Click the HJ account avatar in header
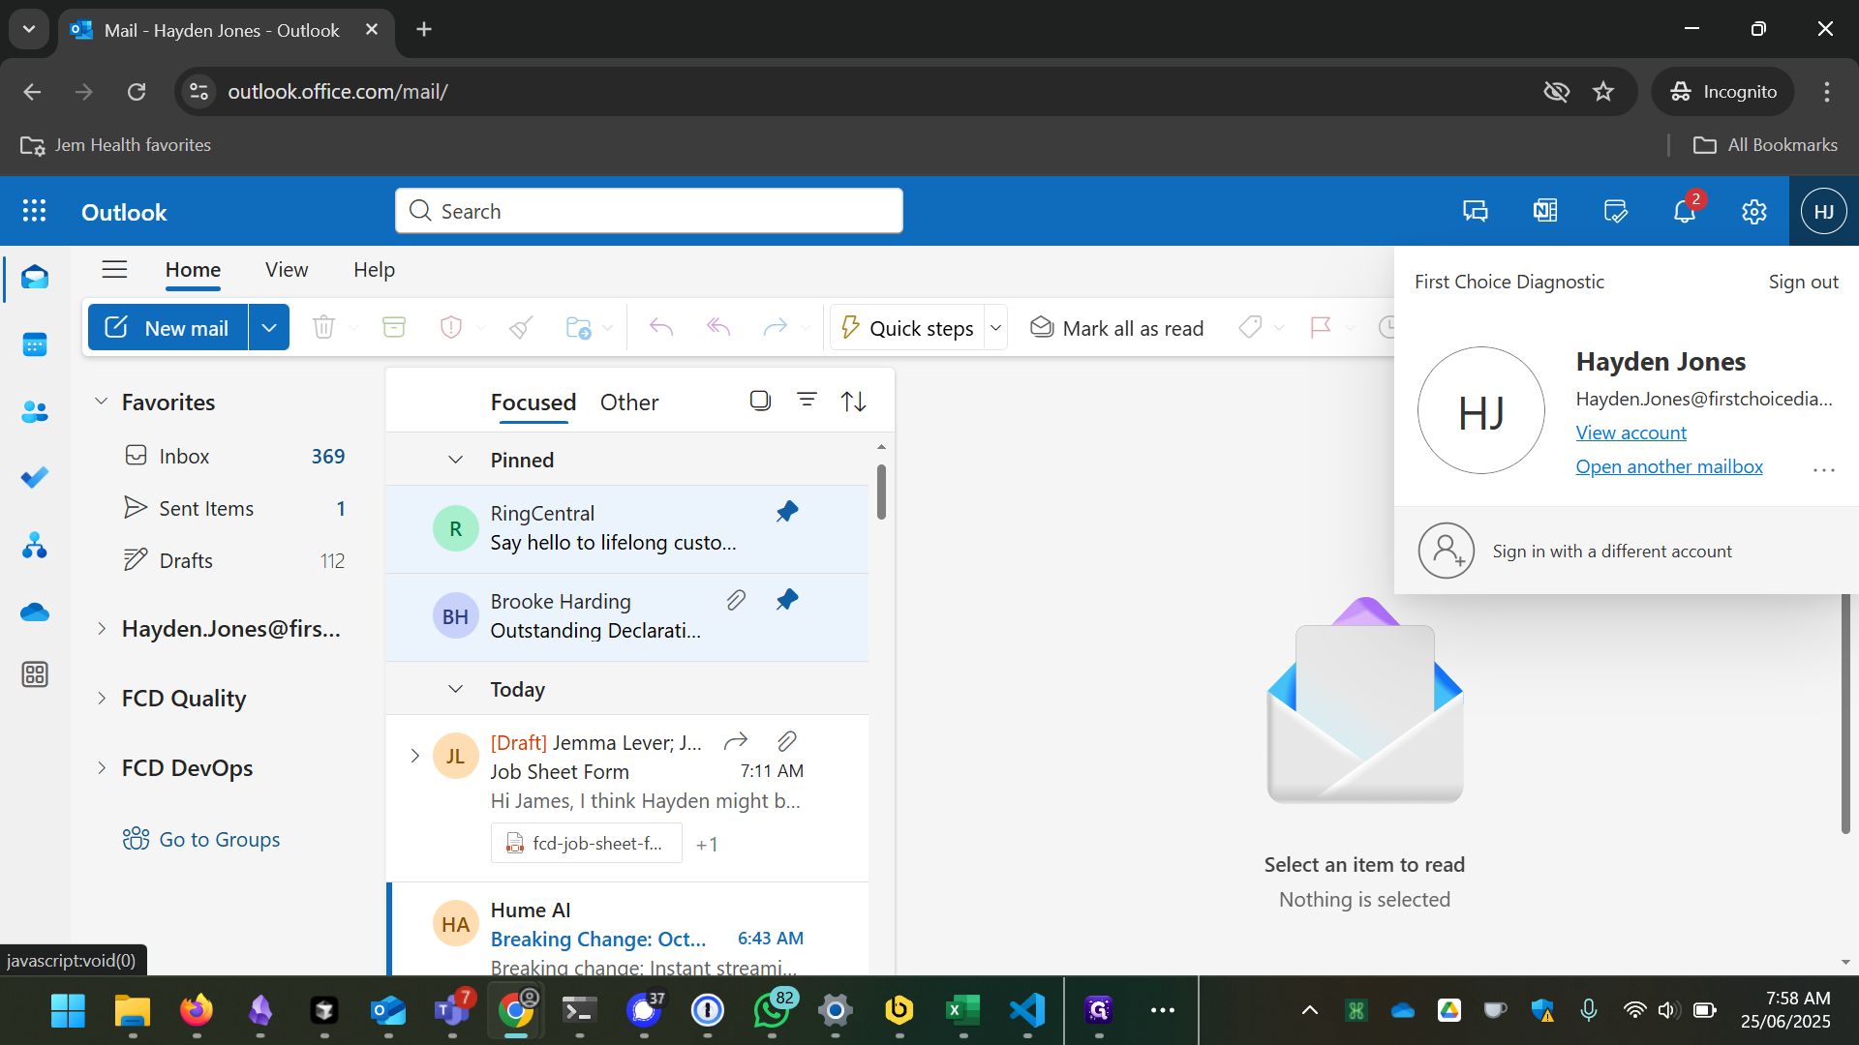The height and width of the screenshot is (1045, 1859). [x=1824, y=211]
